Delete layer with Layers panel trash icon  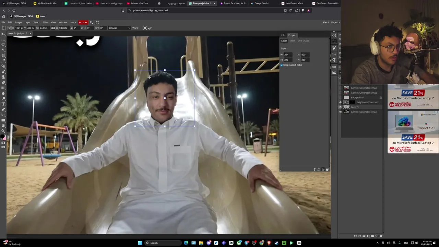[x=381, y=236]
